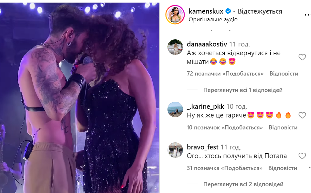Viewport: 311px width, 193px height.
Task: View 72 likes on danaaakostiv comment
Action: coord(225,74)
